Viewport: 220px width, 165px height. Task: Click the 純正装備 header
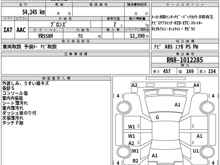[x=185, y=41]
